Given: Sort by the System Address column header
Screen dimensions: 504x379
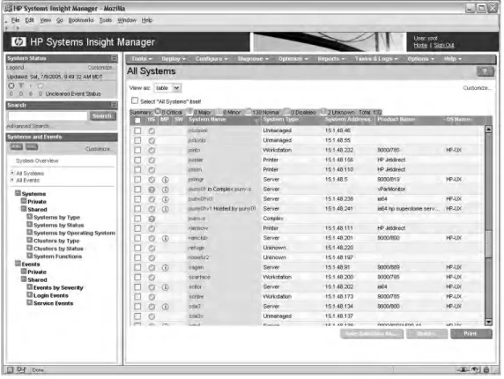Looking at the screenshot, I should tap(348, 120).
